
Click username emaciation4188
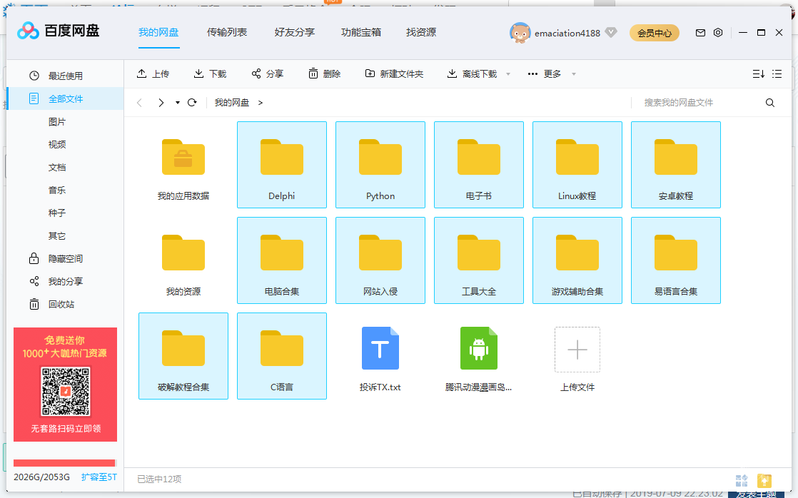pyautogui.click(x=567, y=33)
